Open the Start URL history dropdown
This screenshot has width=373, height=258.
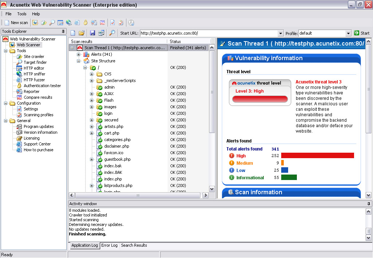point(280,33)
